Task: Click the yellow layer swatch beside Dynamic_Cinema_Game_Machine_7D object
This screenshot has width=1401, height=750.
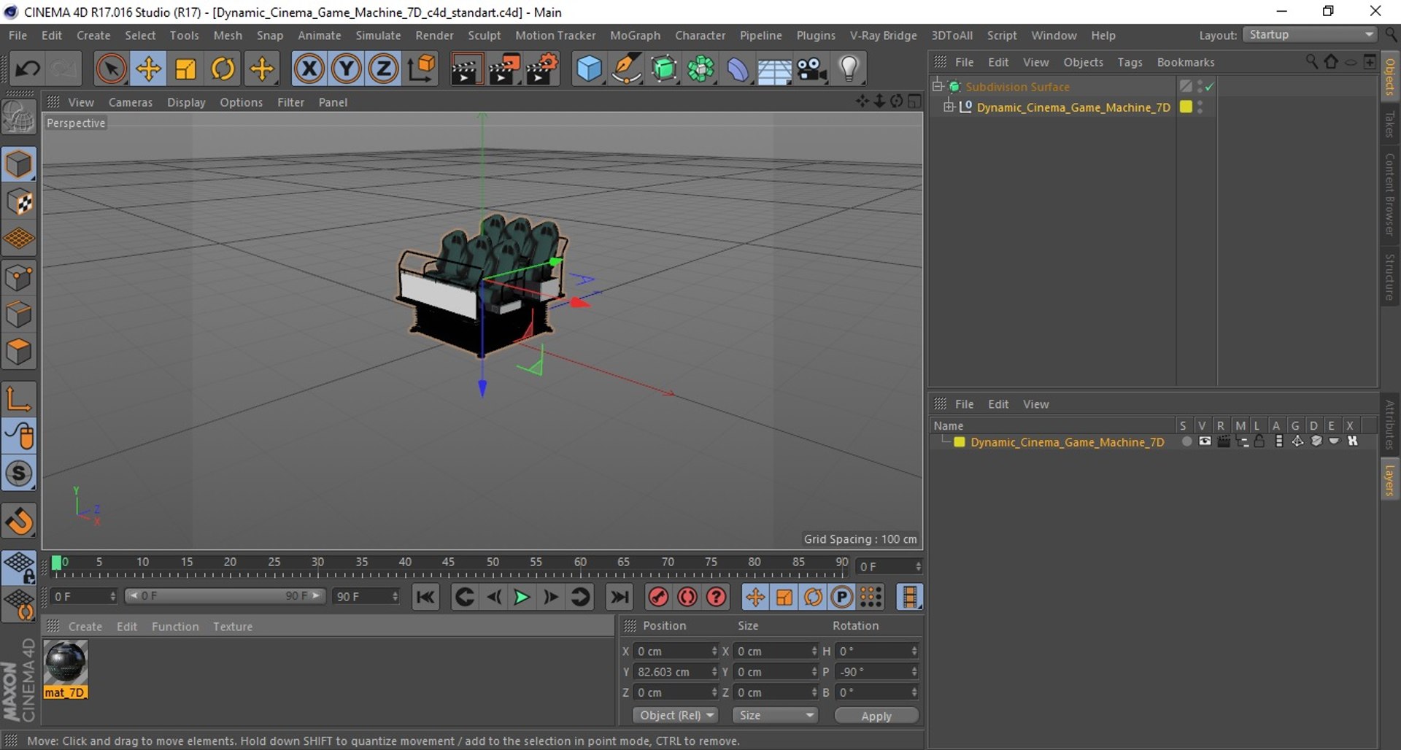Action: pos(1186,107)
